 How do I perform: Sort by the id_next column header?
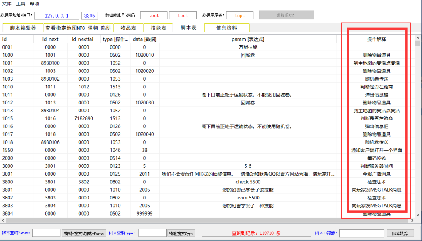50,39
